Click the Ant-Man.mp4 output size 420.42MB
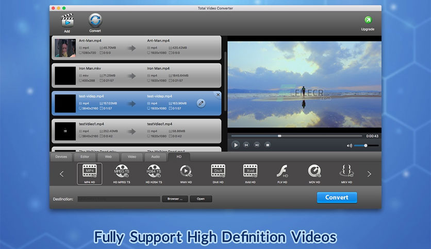Image resolution: width=431 pixels, height=249 pixels. pos(179,48)
